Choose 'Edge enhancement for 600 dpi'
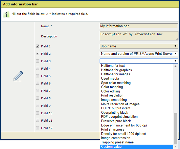 (x=137, y=125)
